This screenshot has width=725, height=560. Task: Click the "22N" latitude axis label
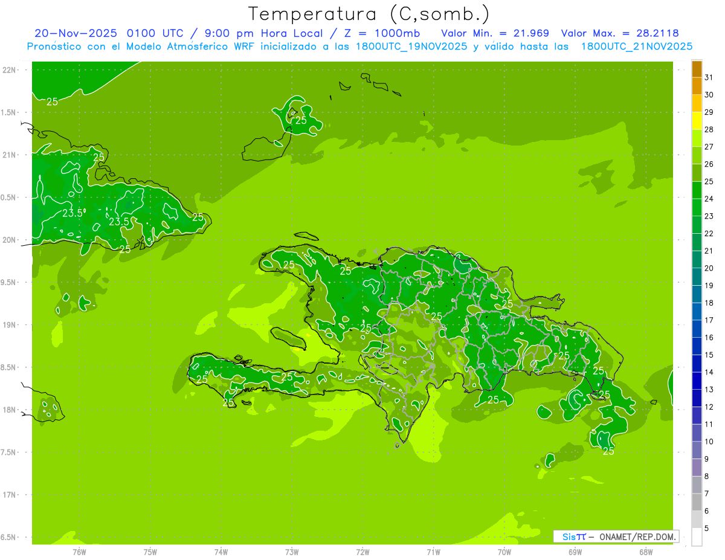coord(10,70)
